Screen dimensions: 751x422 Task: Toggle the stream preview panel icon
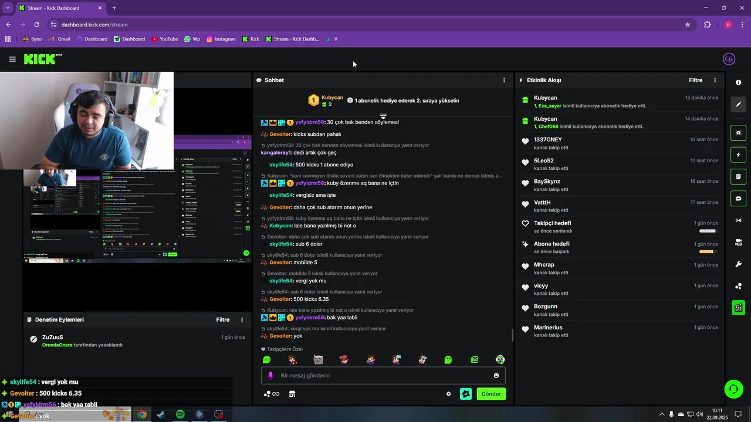coord(739,133)
